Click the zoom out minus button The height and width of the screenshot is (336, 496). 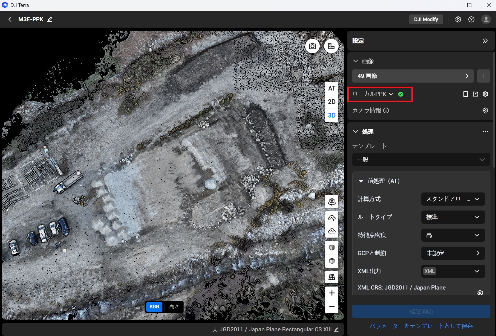click(332, 306)
